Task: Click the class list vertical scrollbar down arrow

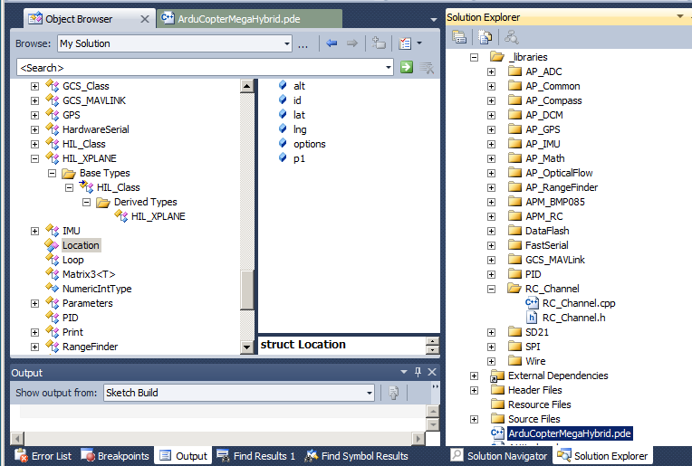Action: pyautogui.click(x=247, y=347)
